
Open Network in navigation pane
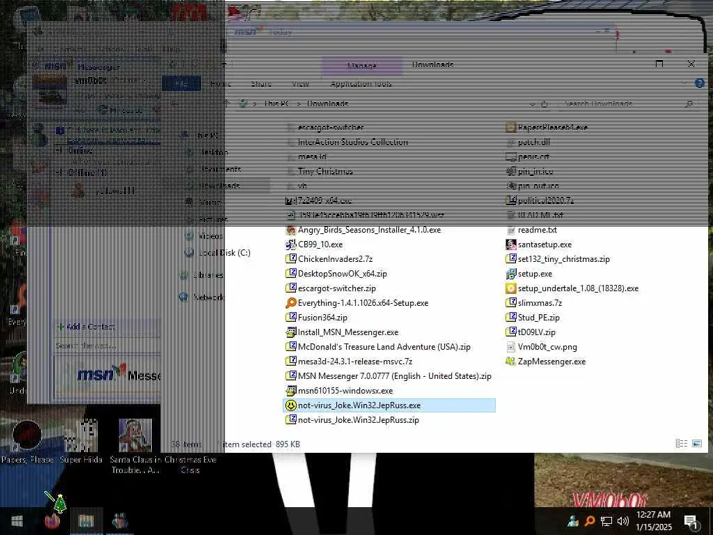coord(203,297)
